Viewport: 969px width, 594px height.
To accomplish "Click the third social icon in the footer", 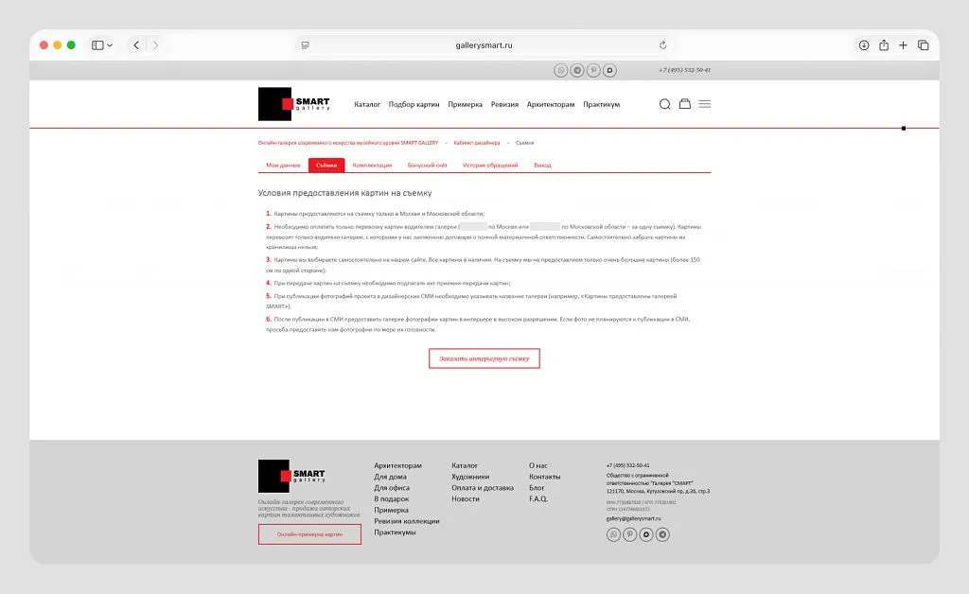I will [646, 534].
